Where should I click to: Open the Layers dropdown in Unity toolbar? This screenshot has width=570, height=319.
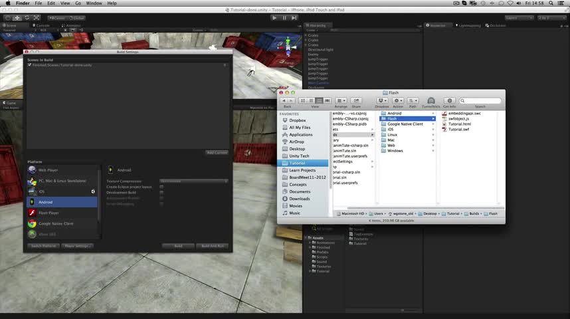pos(519,18)
